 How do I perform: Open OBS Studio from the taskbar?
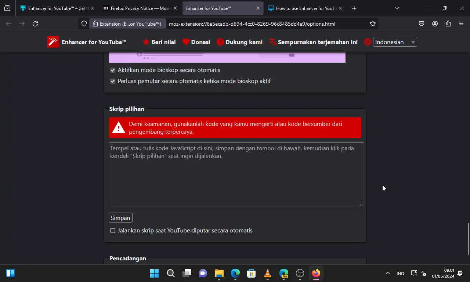pyautogui.click(x=300, y=273)
